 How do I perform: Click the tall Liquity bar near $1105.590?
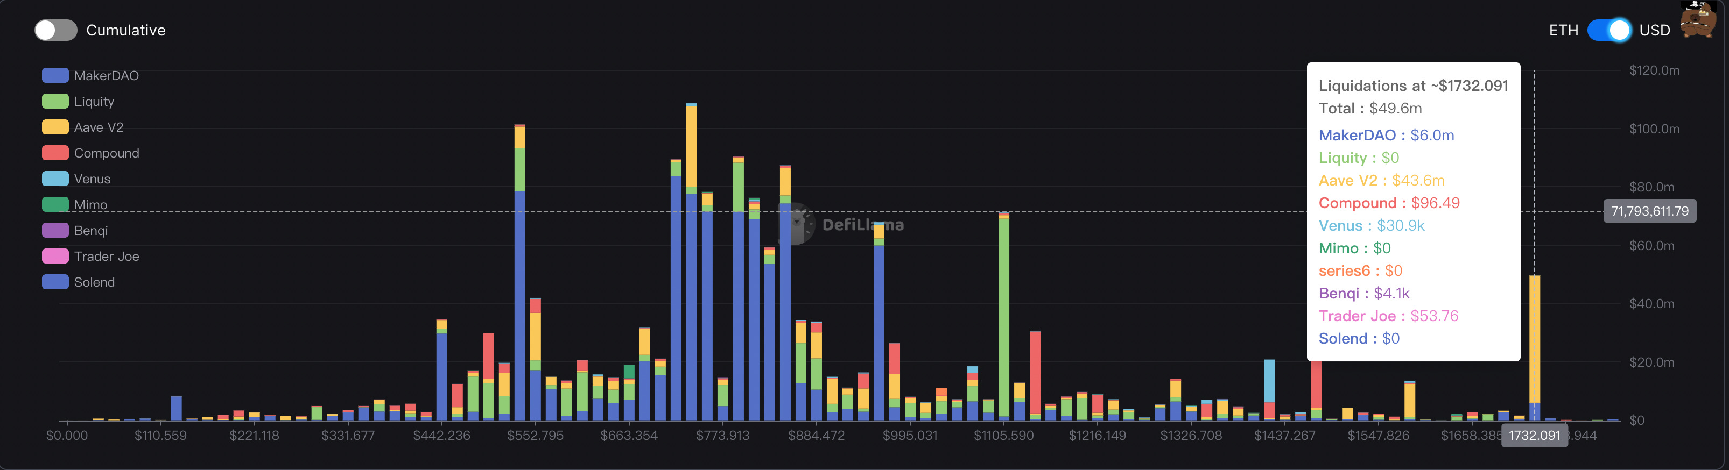(1003, 316)
